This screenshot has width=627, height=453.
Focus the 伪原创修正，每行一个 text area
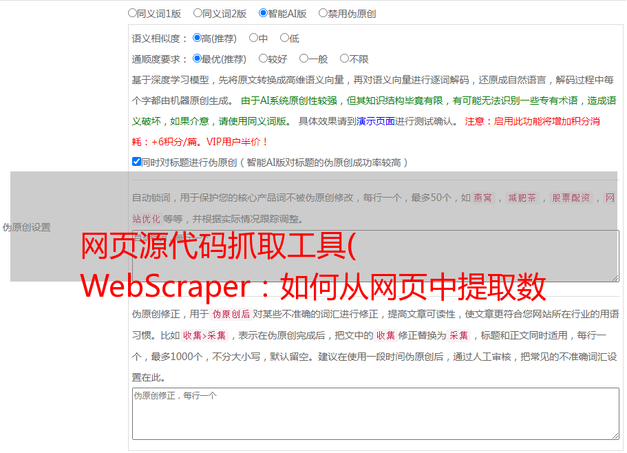pos(376,414)
